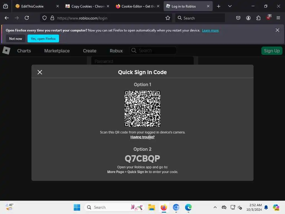Screen dimensions: 285x214
Task: Open a new browser tab
Action: pos(219,6)
